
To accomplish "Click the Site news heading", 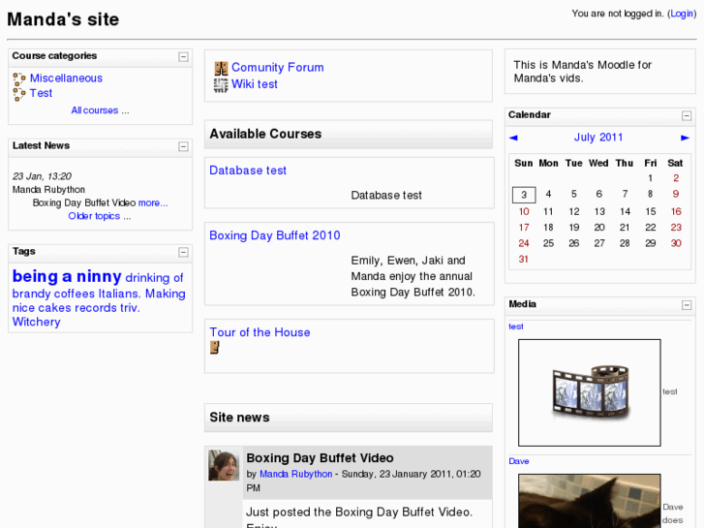I will (240, 418).
